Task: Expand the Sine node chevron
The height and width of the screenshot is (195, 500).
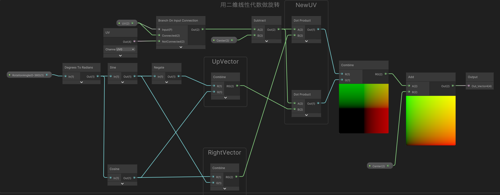Action: (123, 82)
